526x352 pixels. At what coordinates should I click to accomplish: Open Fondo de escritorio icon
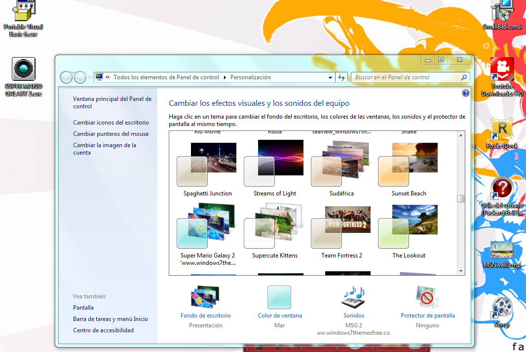point(205,297)
